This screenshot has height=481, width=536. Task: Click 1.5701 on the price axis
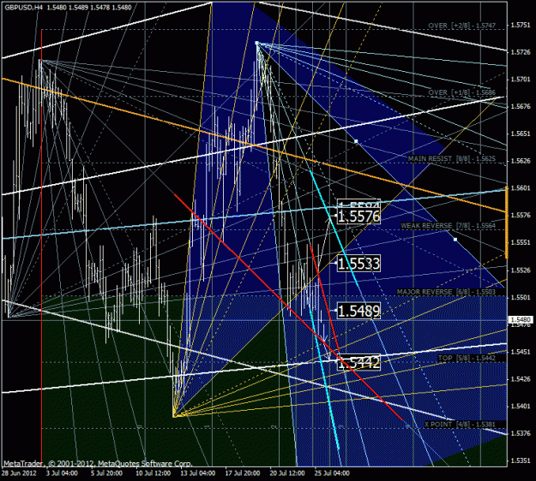(521, 80)
